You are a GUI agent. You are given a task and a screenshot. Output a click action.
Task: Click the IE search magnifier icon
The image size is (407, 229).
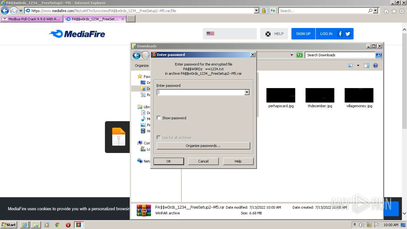(370, 10)
